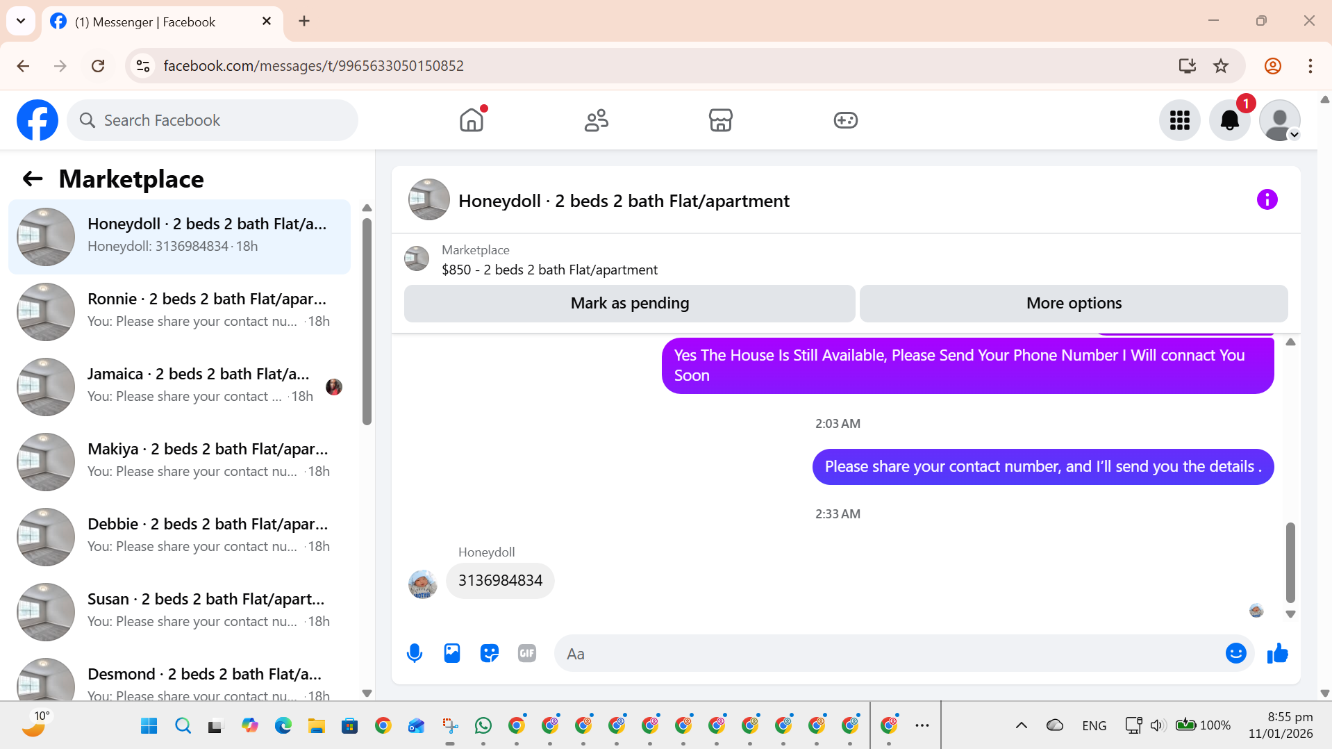Open the Facebook menu grid icon

1180,120
